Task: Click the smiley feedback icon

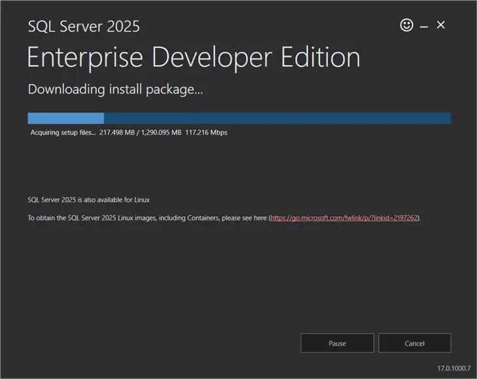Action: [406, 25]
